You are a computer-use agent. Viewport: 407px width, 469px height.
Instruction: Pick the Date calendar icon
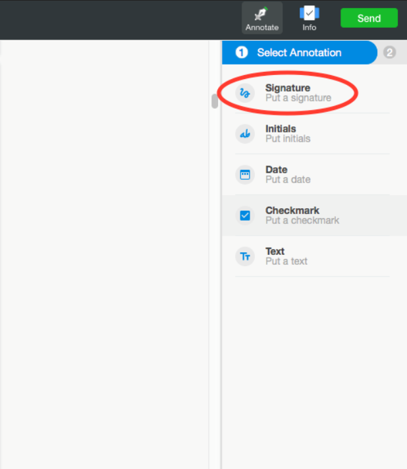pos(245,175)
